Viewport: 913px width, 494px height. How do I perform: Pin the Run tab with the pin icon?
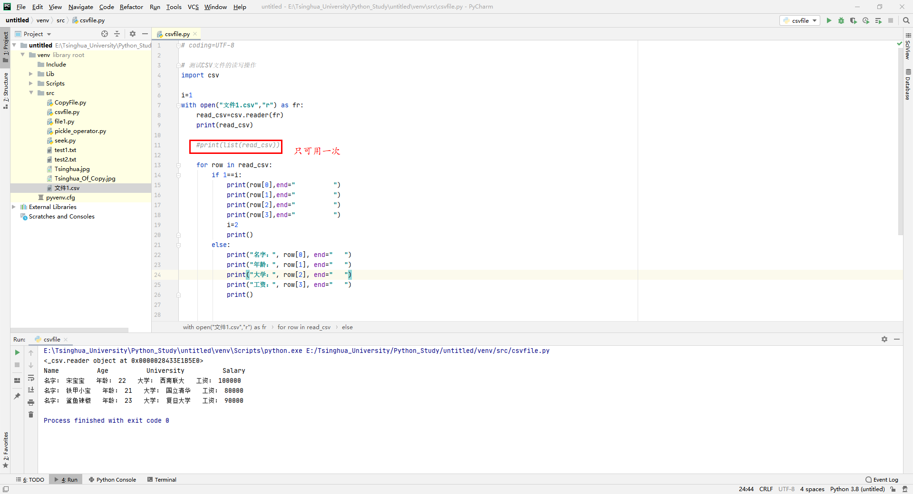pos(17,396)
